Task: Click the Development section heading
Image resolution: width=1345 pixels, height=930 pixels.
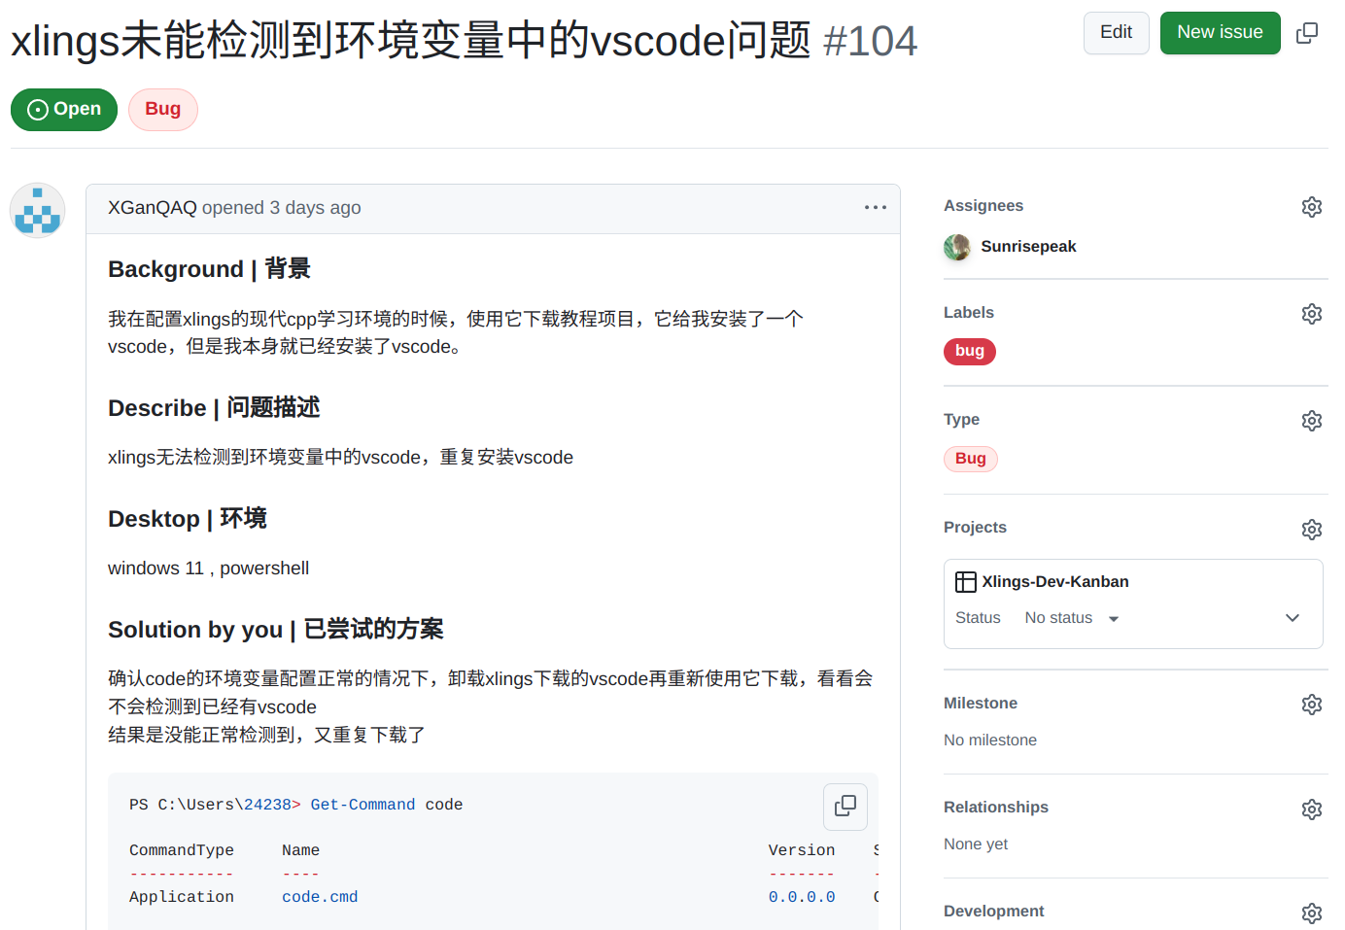Action: pyautogui.click(x=994, y=912)
